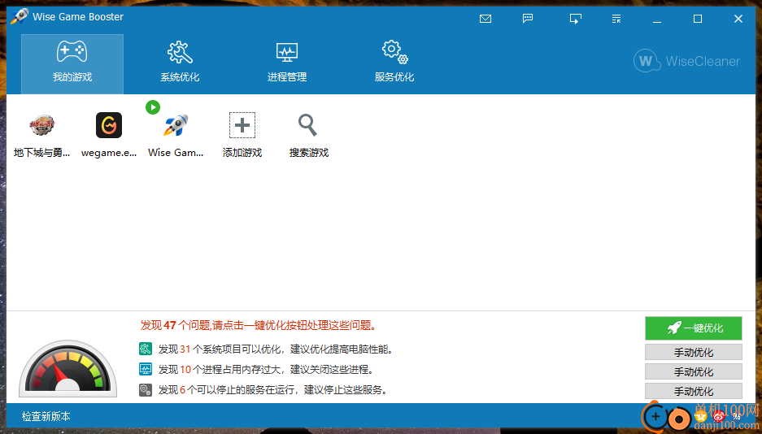Click the green 一键优化 button
This screenshot has height=434, width=762.
(694, 328)
